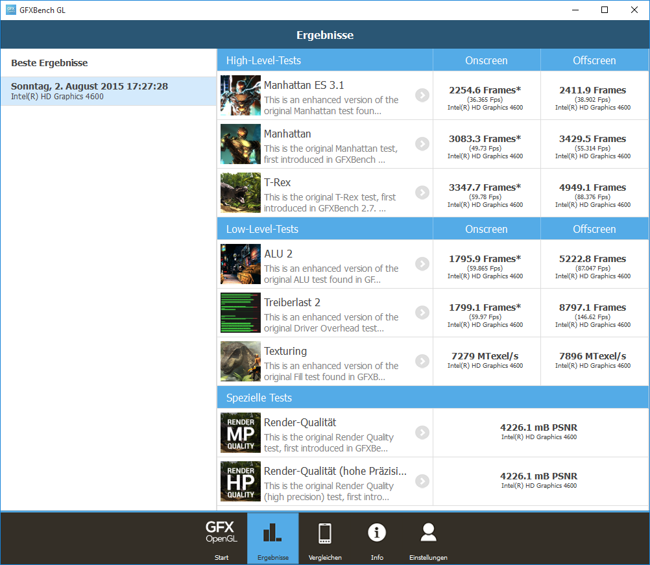This screenshot has height=565, width=650.
Task: Switch to the Ergebnisse tab
Action: (272, 538)
